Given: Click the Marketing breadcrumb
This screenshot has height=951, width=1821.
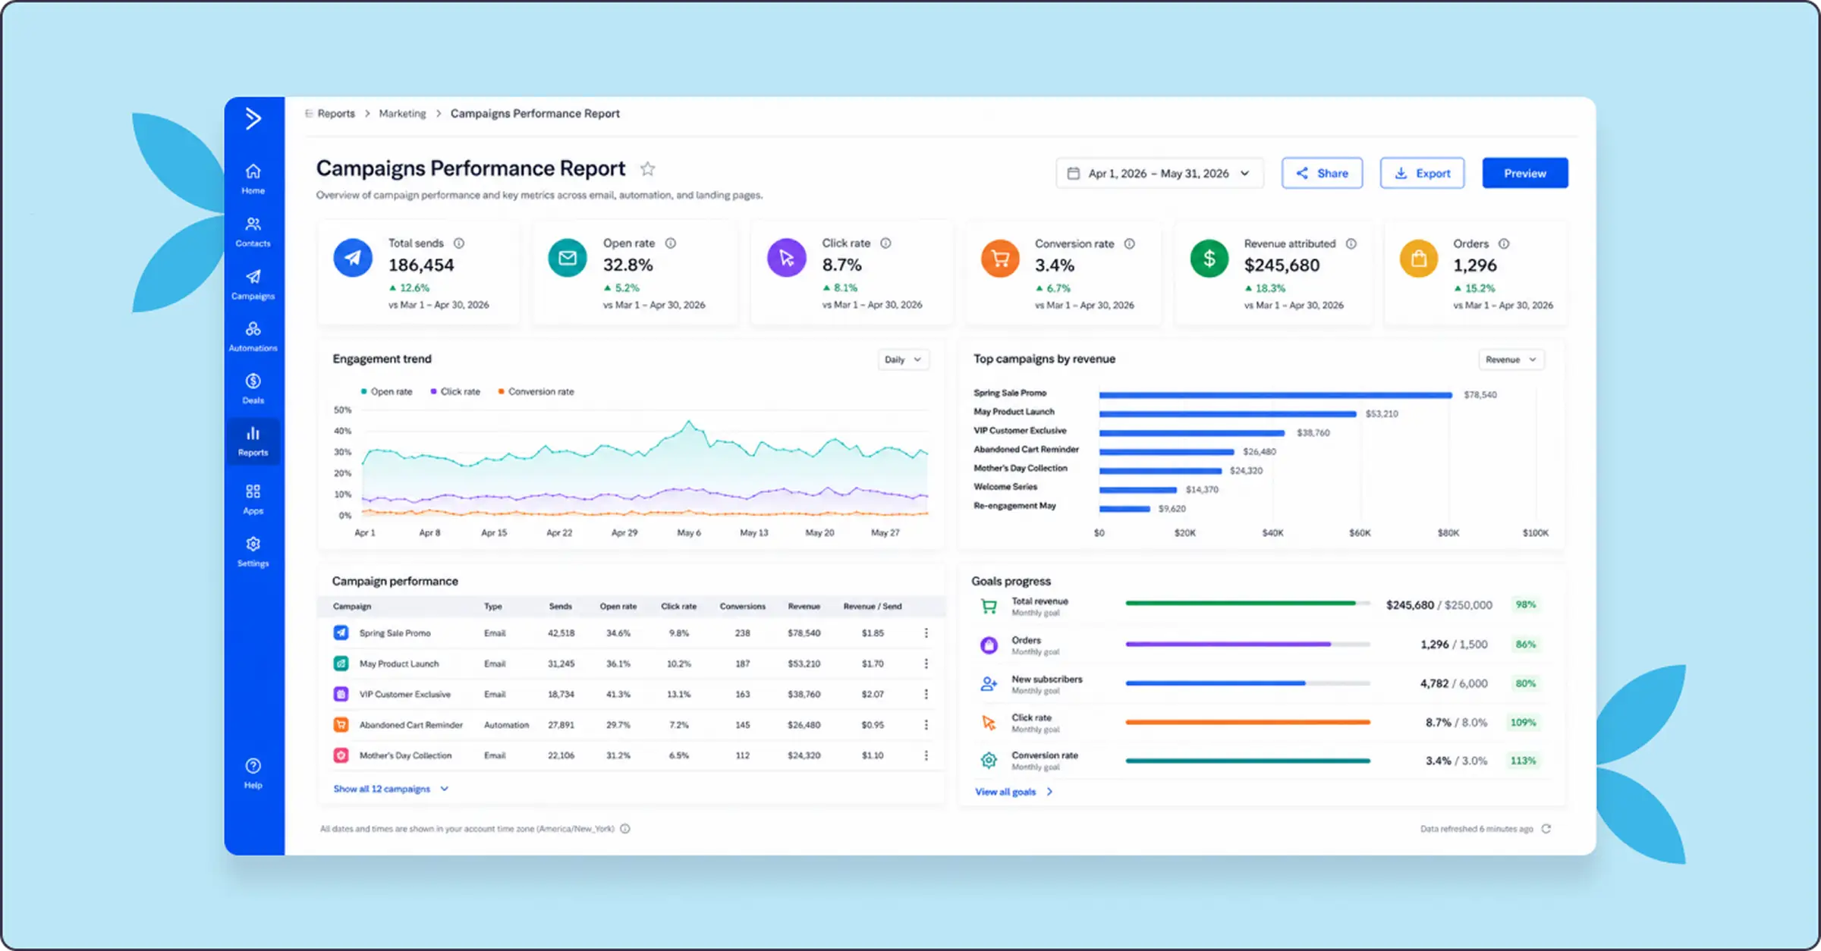Looking at the screenshot, I should point(402,114).
